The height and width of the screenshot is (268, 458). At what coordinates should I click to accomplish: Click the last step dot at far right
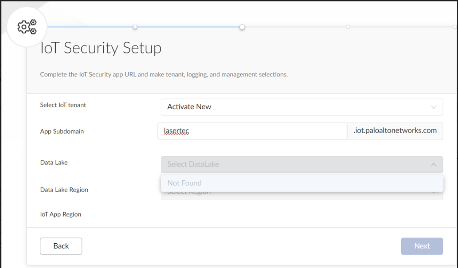[x=455, y=27]
